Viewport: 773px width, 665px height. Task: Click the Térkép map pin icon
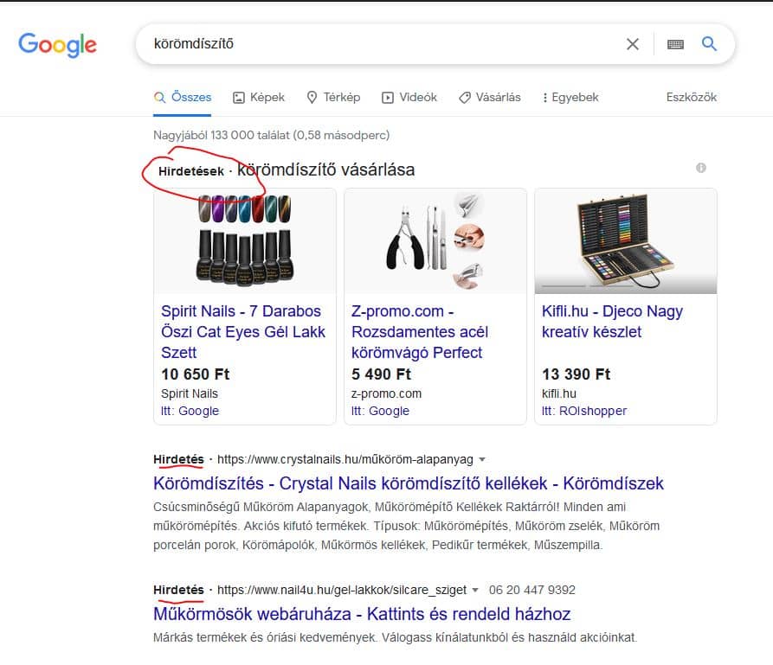[311, 97]
